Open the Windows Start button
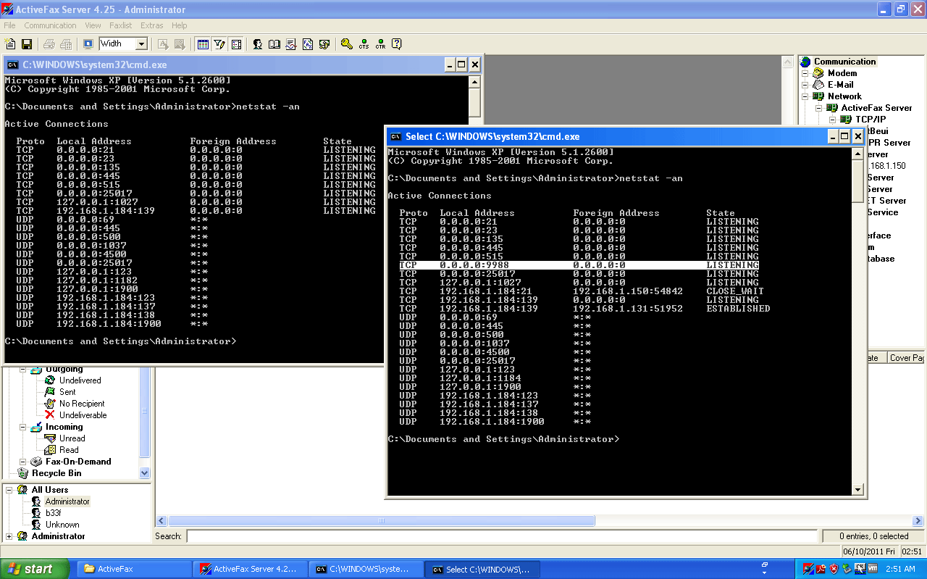Viewport: 927px width, 579px height. [x=35, y=569]
